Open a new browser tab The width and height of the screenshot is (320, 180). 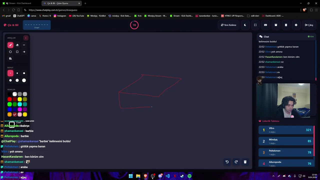click(85, 3)
